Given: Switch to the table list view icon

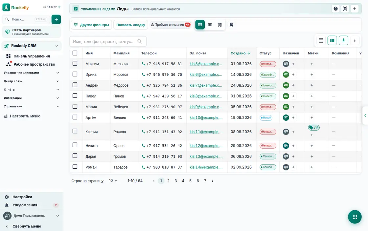Looking at the screenshot, I should (200, 25).
